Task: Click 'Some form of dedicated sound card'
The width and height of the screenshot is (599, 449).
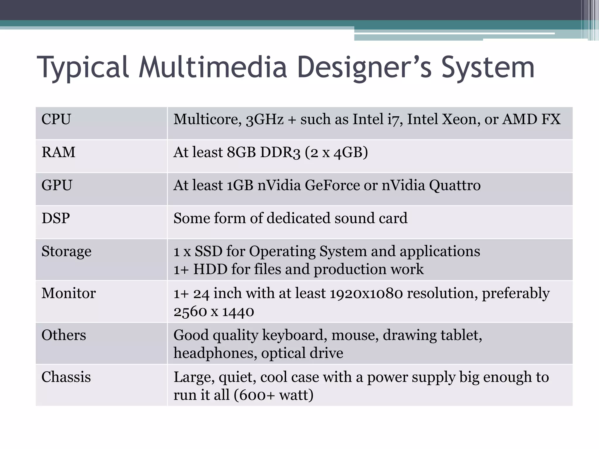Action: (x=290, y=218)
